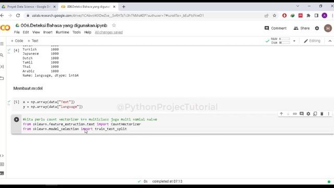Run the CountVectorizer import cell

16,120
